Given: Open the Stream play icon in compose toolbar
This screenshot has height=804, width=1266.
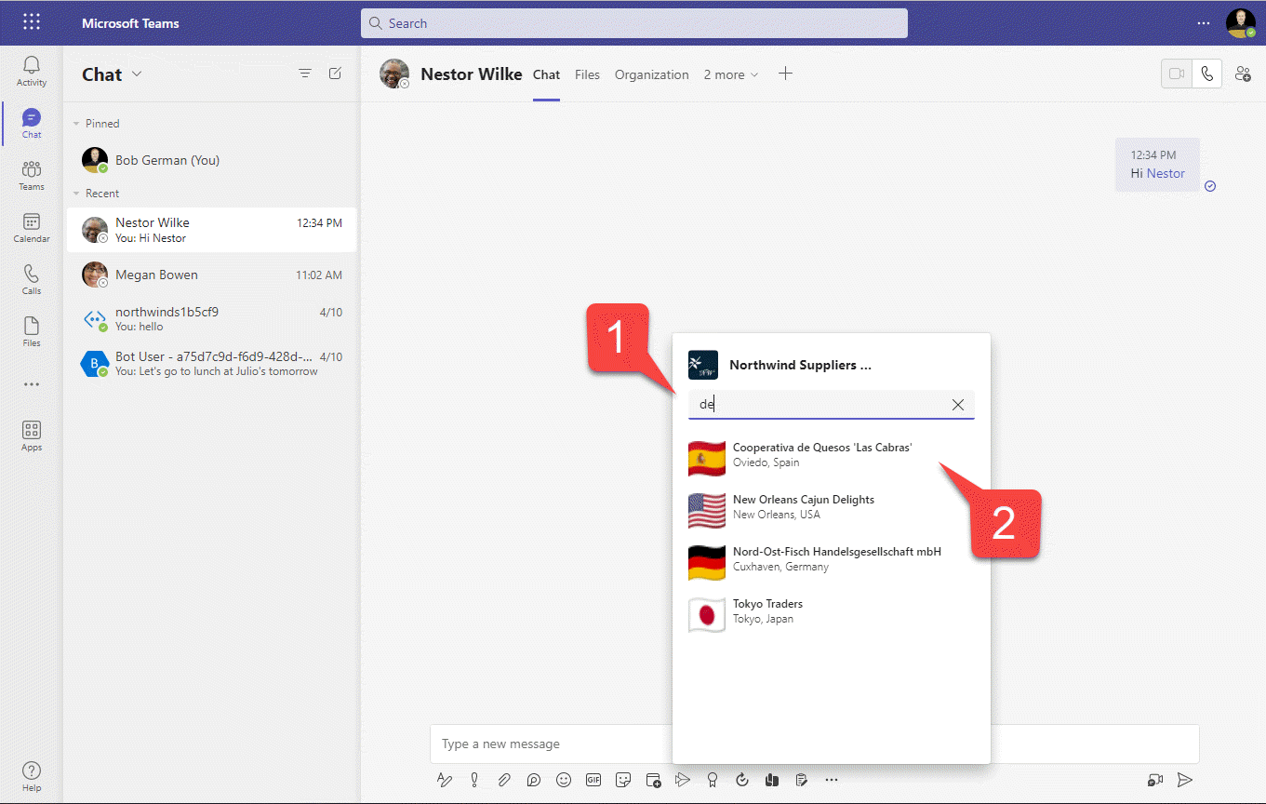Looking at the screenshot, I should pyautogui.click(x=683, y=780).
